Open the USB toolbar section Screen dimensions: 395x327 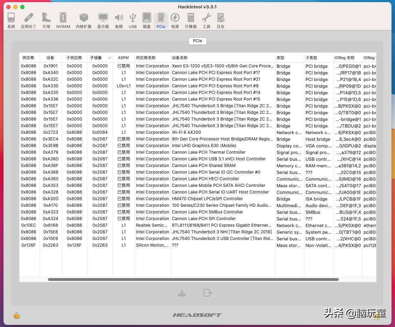pyautogui.click(x=132, y=20)
